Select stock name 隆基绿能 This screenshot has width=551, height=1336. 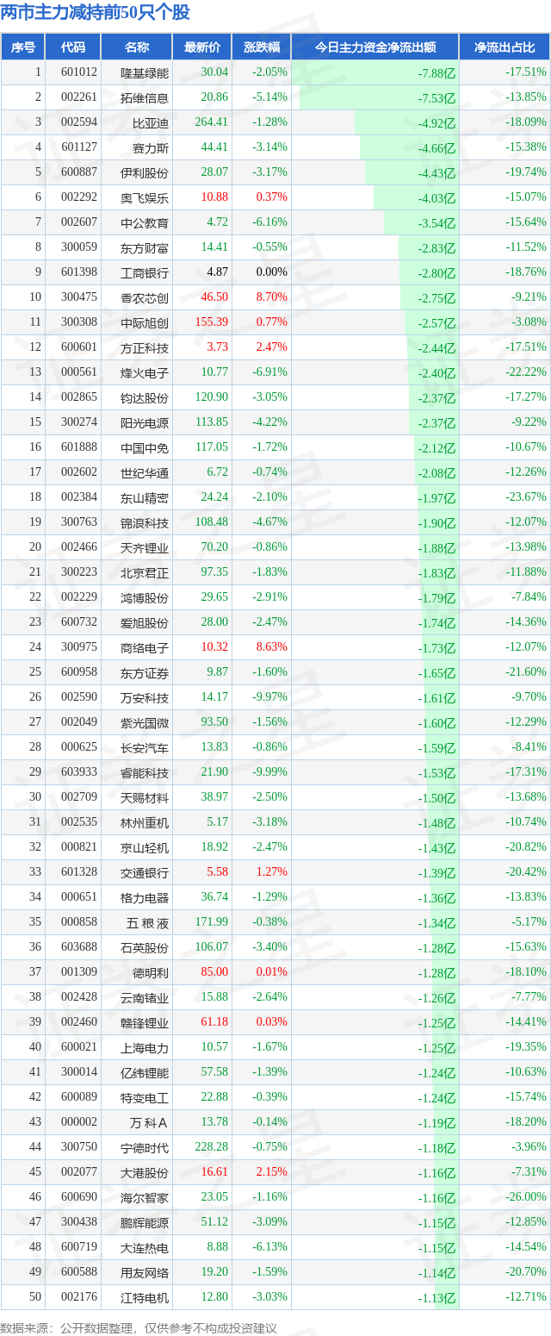click(x=145, y=73)
